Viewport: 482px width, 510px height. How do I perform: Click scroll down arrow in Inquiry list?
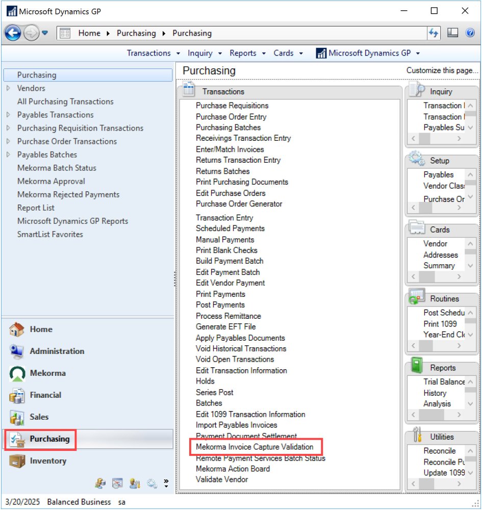(x=470, y=128)
